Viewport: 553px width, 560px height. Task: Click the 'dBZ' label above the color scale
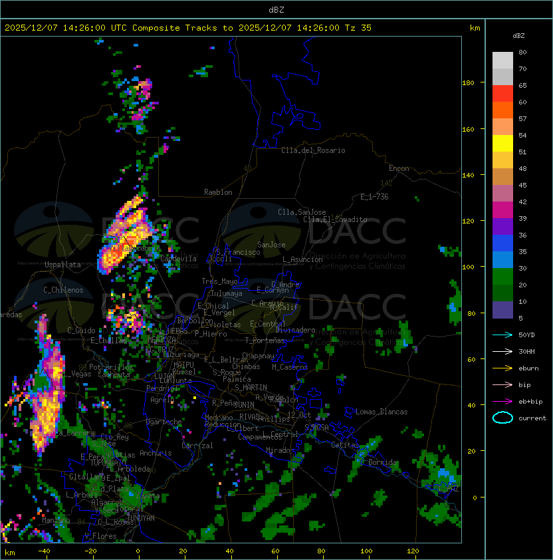[518, 36]
